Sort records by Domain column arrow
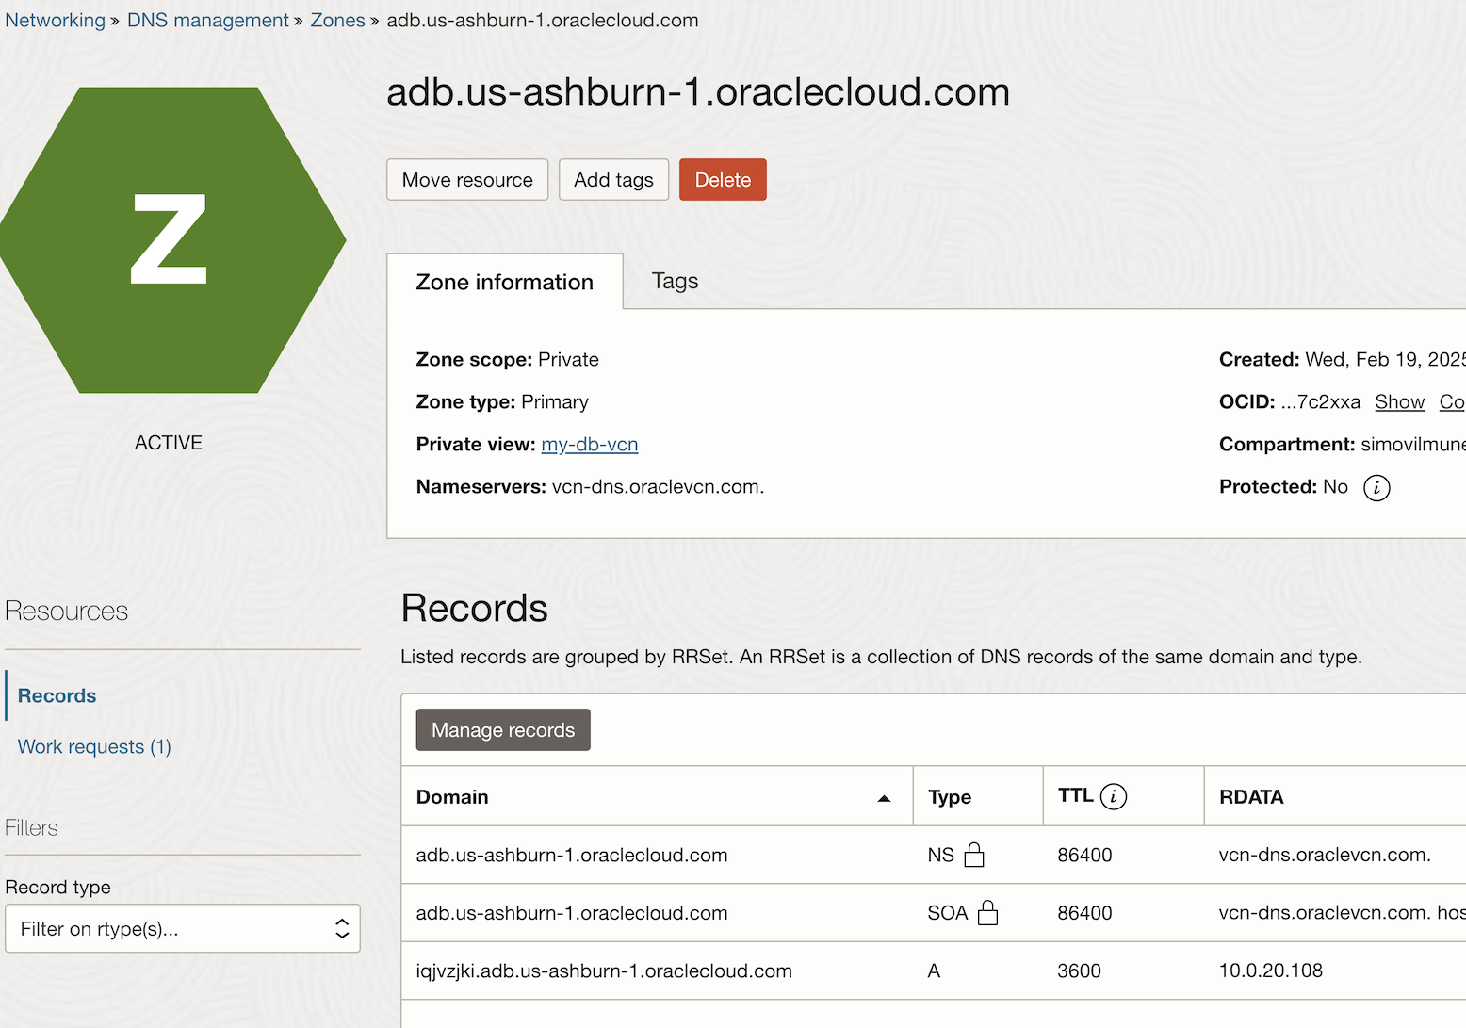Image resolution: width=1466 pixels, height=1028 pixels. (x=884, y=798)
